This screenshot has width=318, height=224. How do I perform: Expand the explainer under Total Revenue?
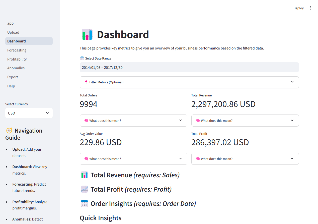(245, 120)
